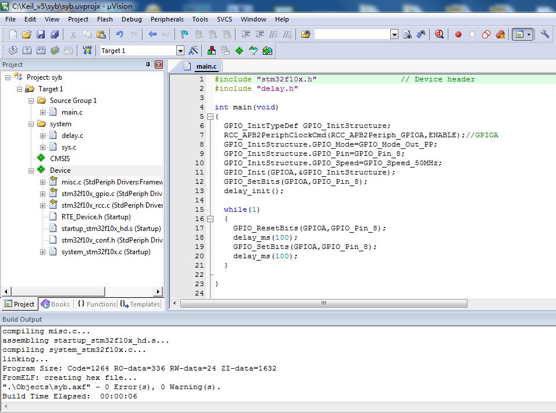Screen dimensions: 556x413
Task: Collapse the Device component node
Action: point(31,170)
